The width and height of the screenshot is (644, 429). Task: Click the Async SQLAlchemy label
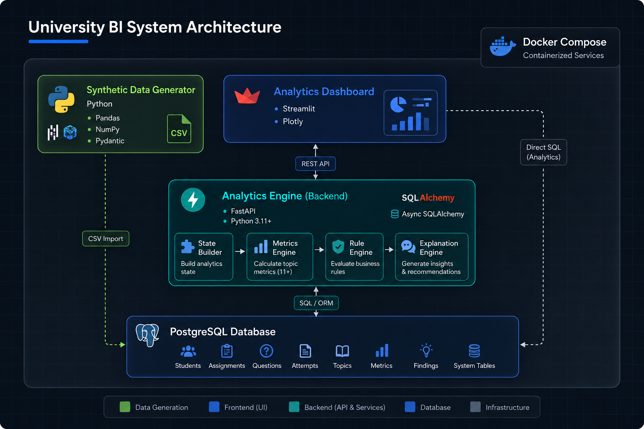(433, 214)
